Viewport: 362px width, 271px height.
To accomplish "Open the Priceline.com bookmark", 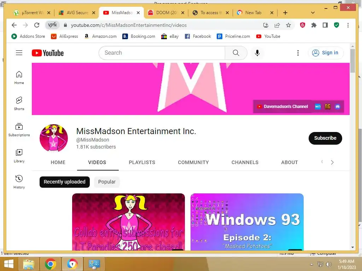I will [x=233, y=36].
